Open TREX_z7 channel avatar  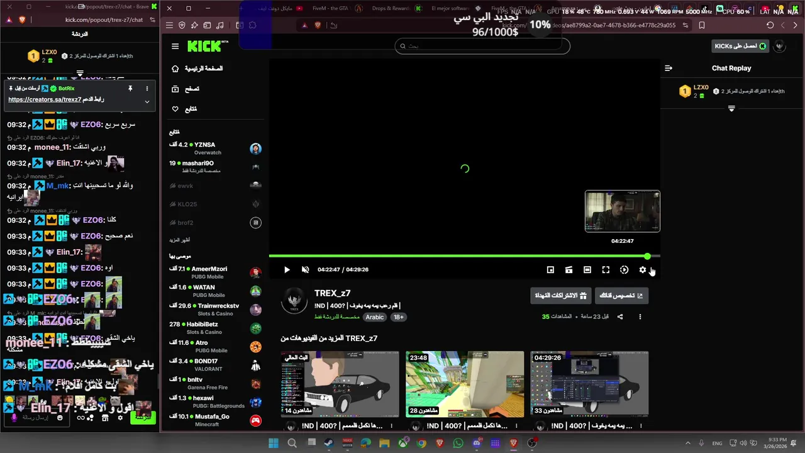coord(294,301)
